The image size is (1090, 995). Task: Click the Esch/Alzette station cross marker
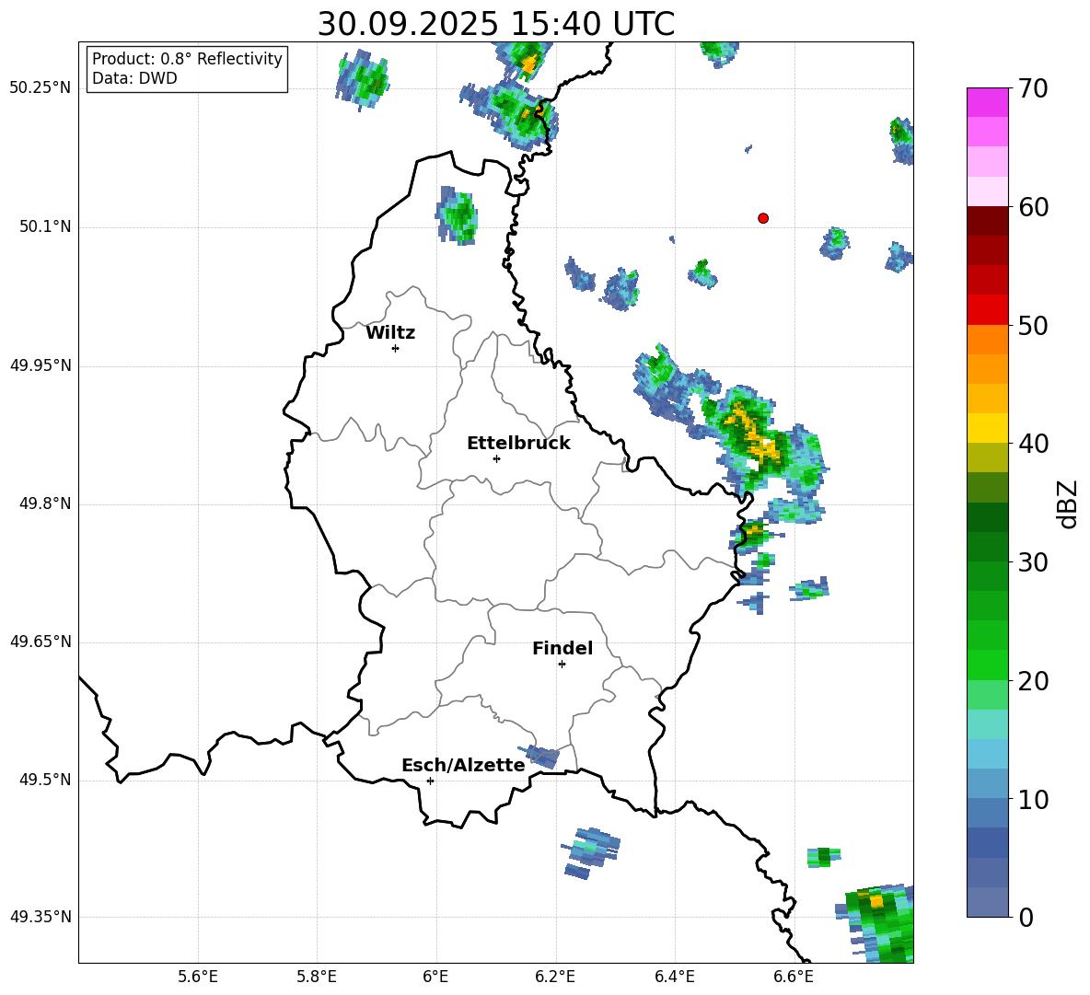pos(430,781)
